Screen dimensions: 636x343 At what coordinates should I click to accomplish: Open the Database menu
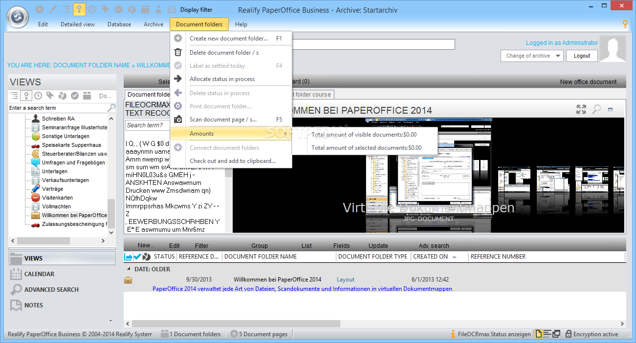[119, 24]
